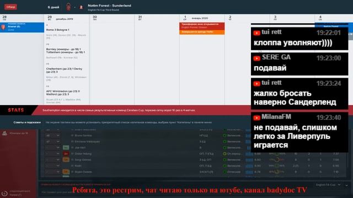Image resolution: width=353 pixels, height=198 pixels.
Task: Click the chat message клоппа уволняют
Action: click(293, 43)
